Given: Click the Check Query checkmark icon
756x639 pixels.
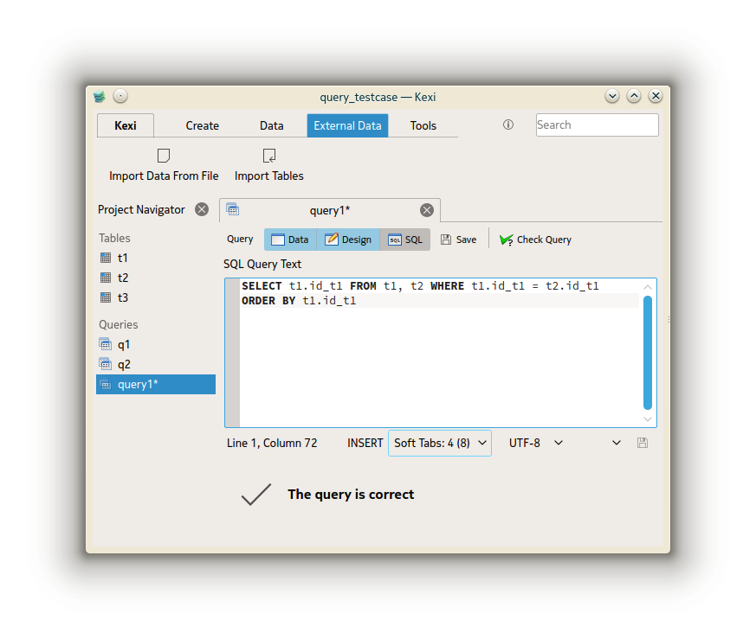Looking at the screenshot, I should (507, 240).
